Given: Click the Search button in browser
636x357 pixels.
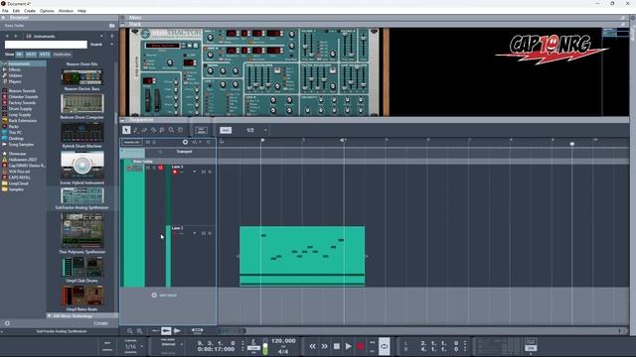Looking at the screenshot, I should point(96,45).
